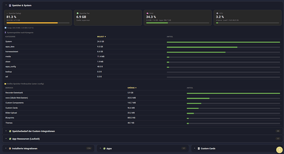Image resolution: width=284 pixels, height=154 pixels.
Task: Click the share bar of the Recorder-Datenbank row
Action: pos(233,93)
